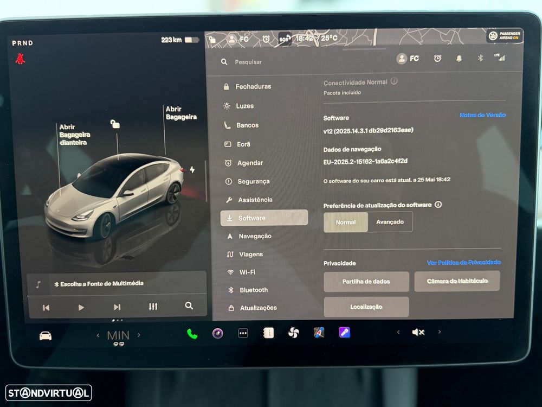This screenshot has width=542, height=407.
Task: Raise cabin temperature with arrow right of MIN
Action: click(139, 335)
